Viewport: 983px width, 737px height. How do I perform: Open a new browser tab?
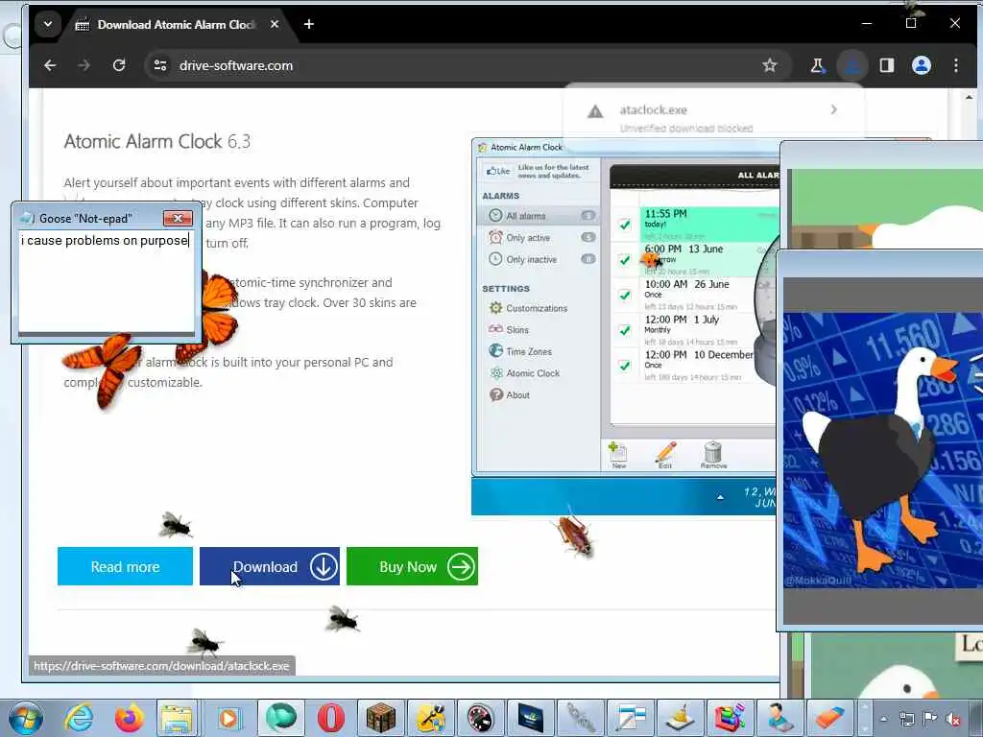[x=308, y=24]
